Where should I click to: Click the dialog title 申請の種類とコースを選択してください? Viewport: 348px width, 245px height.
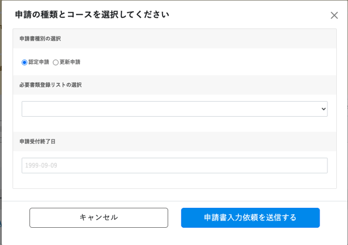pyautogui.click(x=92, y=14)
